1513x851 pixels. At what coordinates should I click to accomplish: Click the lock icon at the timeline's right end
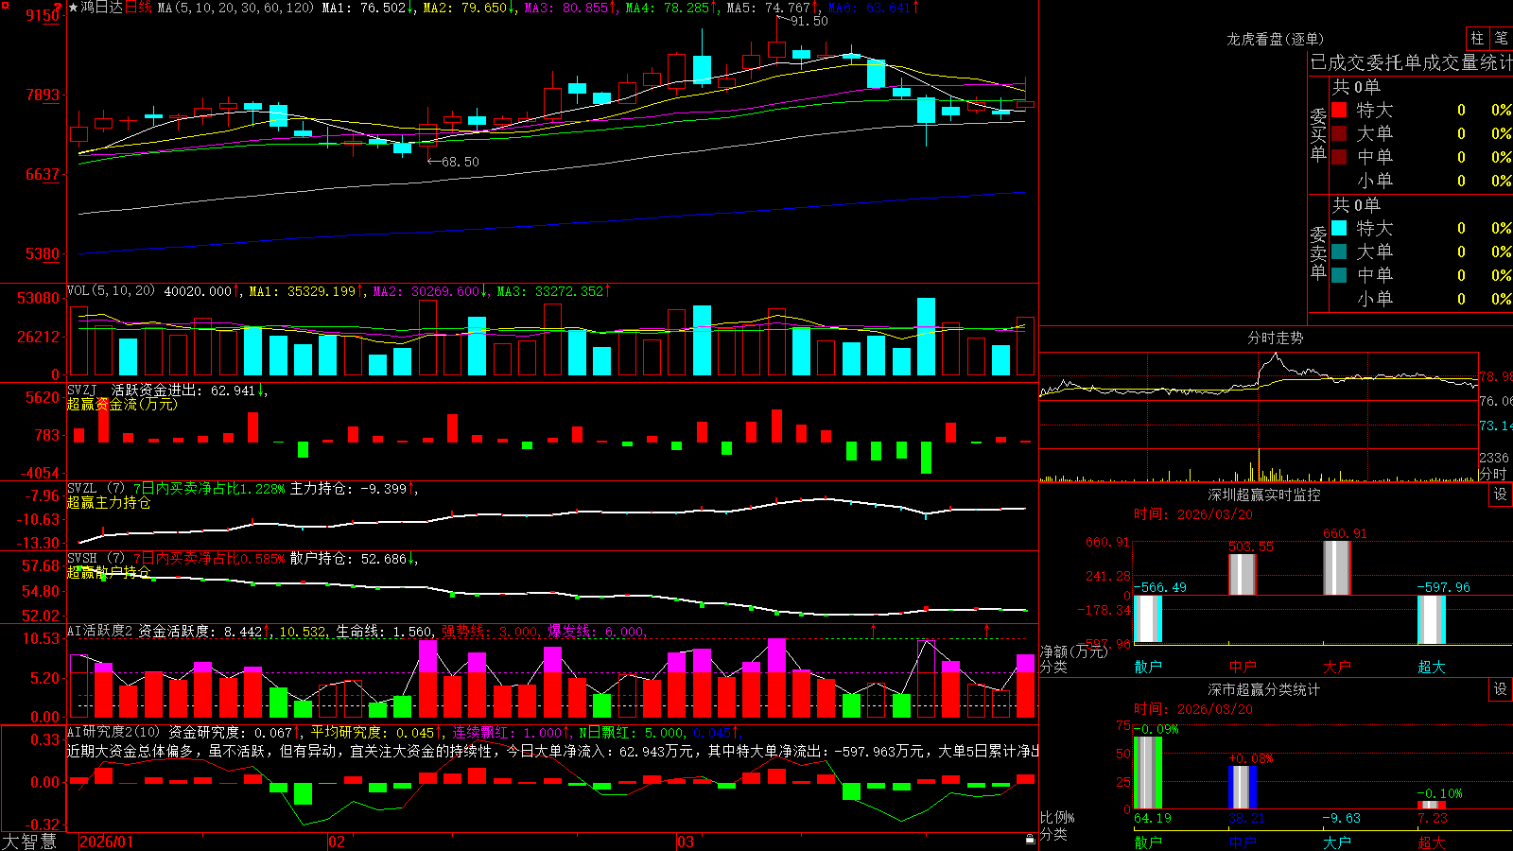pos(1031,839)
